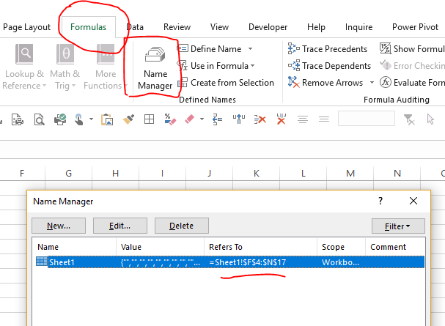The image size is (445, 326).
Task: Click the delete column icon with red X
Action: pos(282,119)
